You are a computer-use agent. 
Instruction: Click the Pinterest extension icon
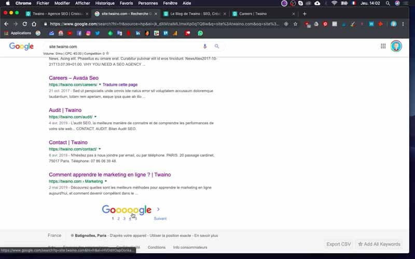point(325,24)
